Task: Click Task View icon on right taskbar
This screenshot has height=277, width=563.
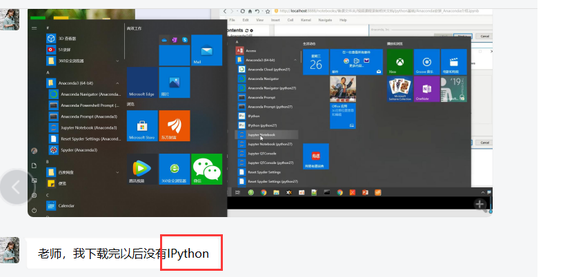Action: pyautogui.click(x=237, y=192)
